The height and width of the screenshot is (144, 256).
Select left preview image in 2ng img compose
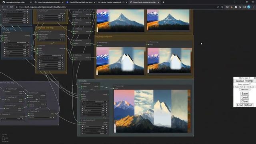point(121,61)
